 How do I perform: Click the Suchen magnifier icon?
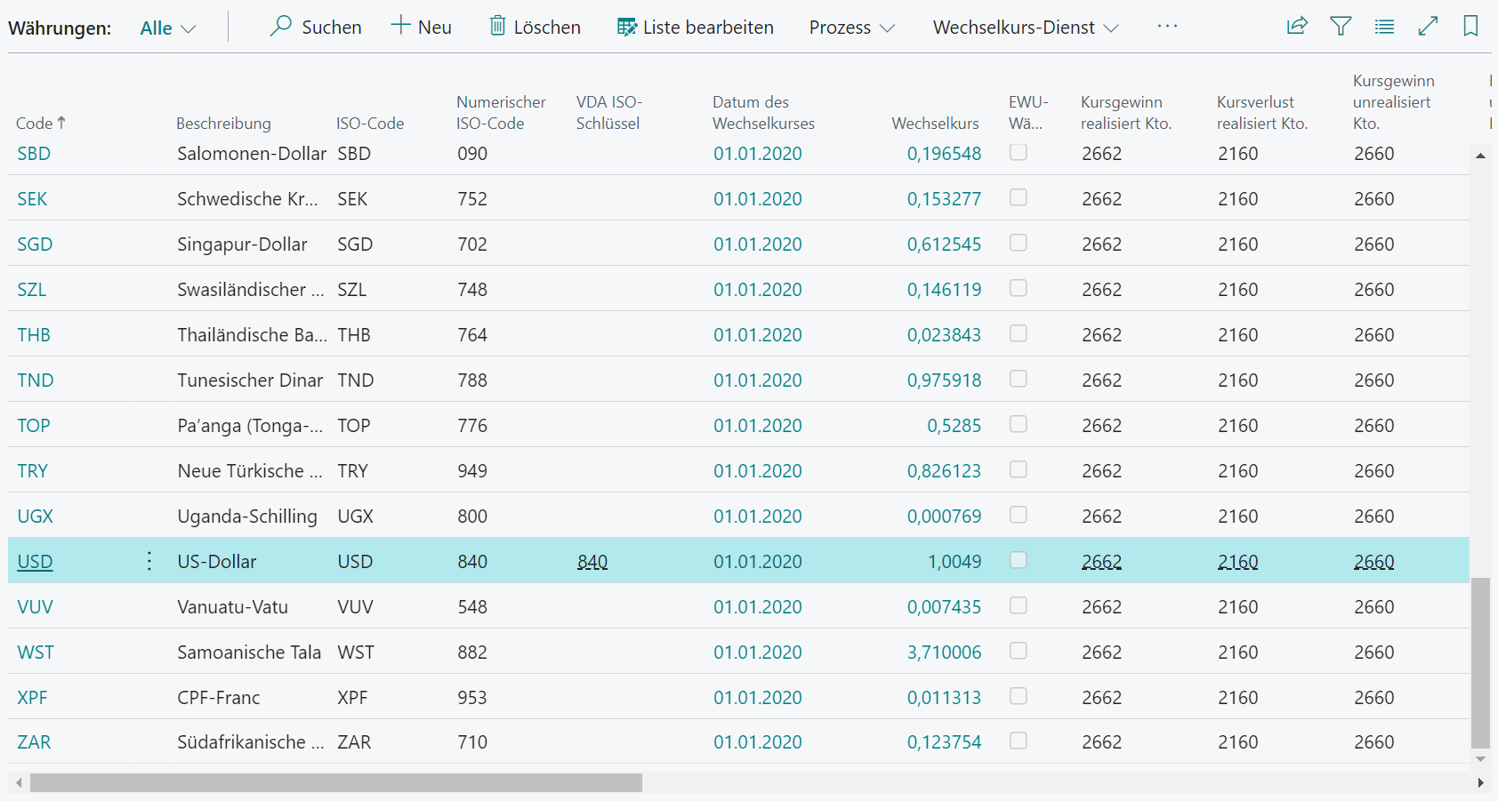tap(281, 26)
